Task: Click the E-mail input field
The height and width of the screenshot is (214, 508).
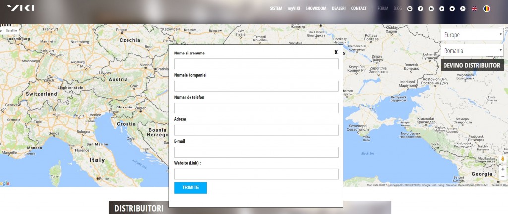Action: [x=256, y=152]
